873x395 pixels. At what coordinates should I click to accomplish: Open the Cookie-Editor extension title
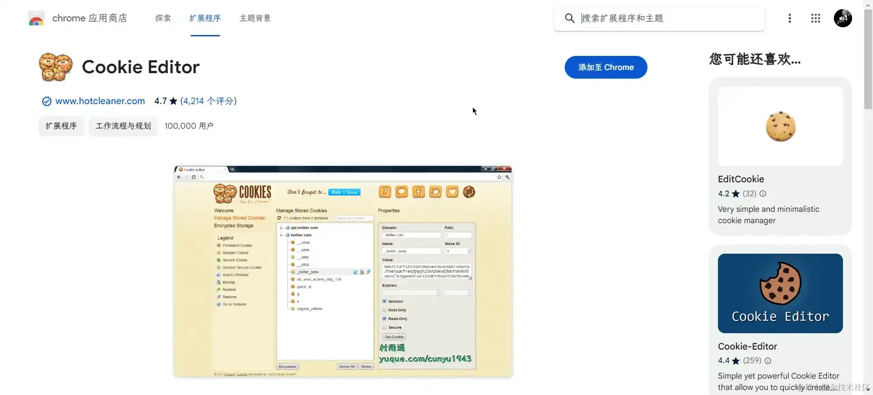coord(748,346)
